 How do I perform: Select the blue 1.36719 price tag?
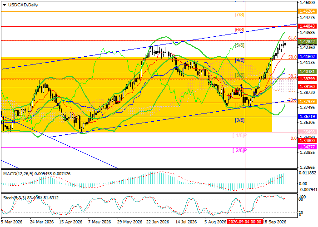click(x=307, y=116)
